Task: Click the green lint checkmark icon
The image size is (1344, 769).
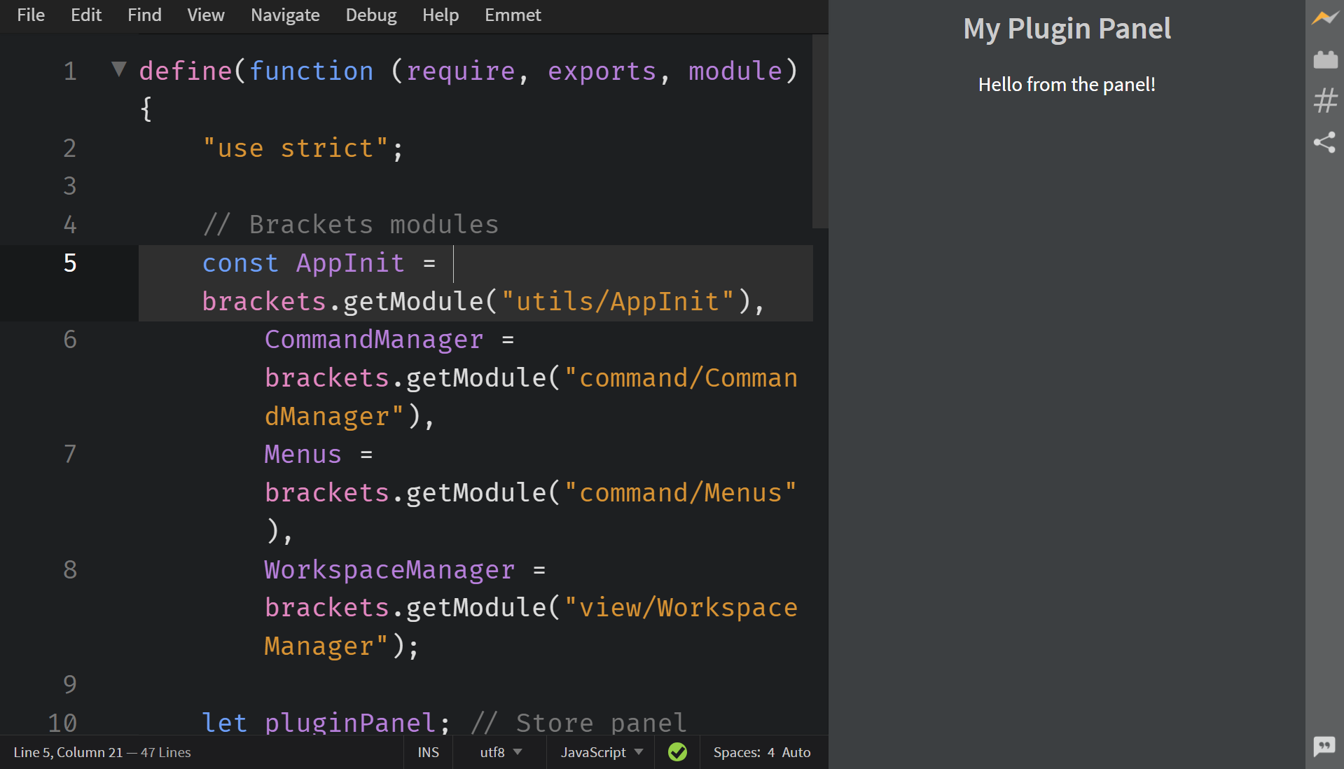Action: pos(677,752)
